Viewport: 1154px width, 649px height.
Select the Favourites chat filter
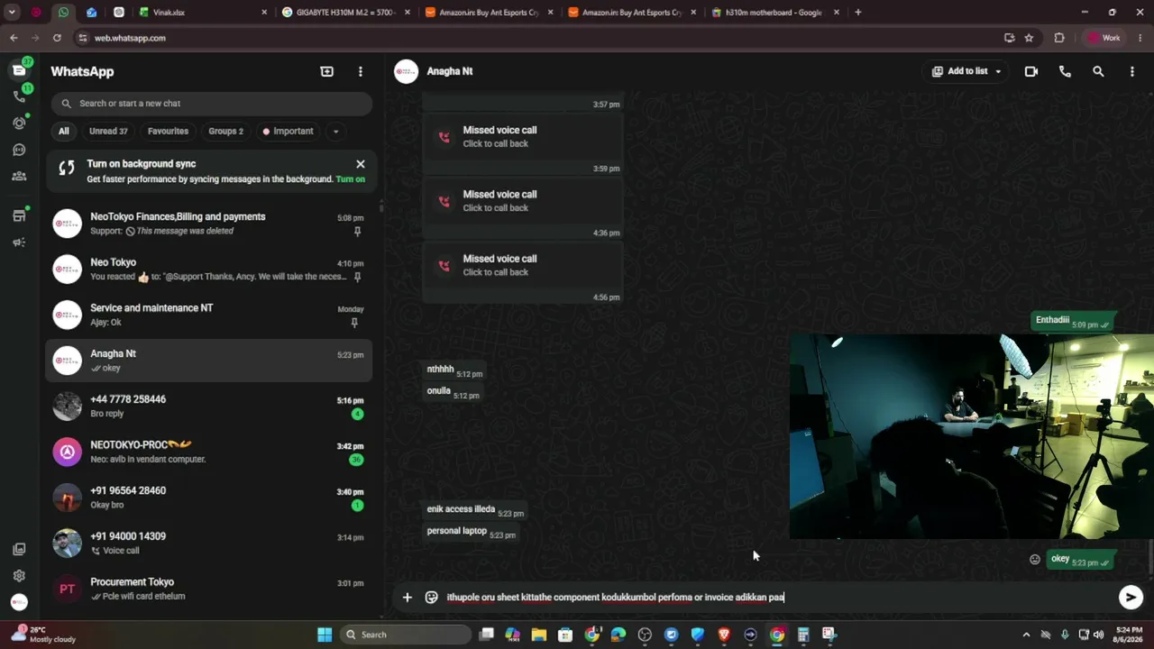pos(168,132)
